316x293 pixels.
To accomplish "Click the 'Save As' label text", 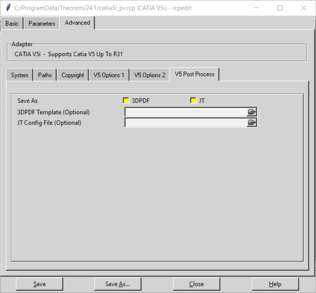I will click(x=27, y=101).
